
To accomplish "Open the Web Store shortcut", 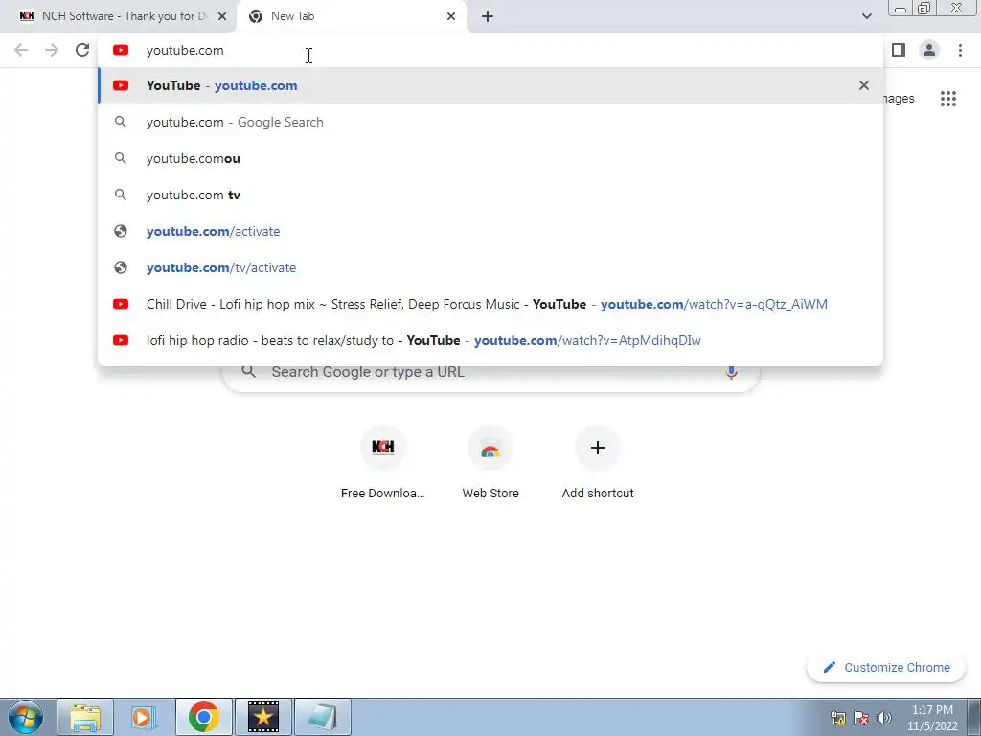I will (x=490, y=463).
